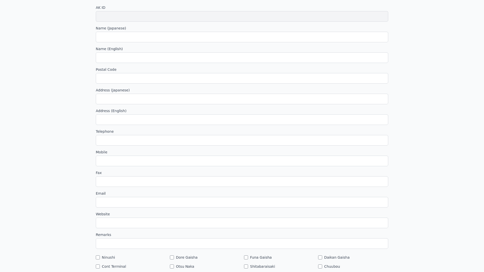This screenshot has height=272, width=484.
Task: Click the Website input box
Action: (242, 223)
